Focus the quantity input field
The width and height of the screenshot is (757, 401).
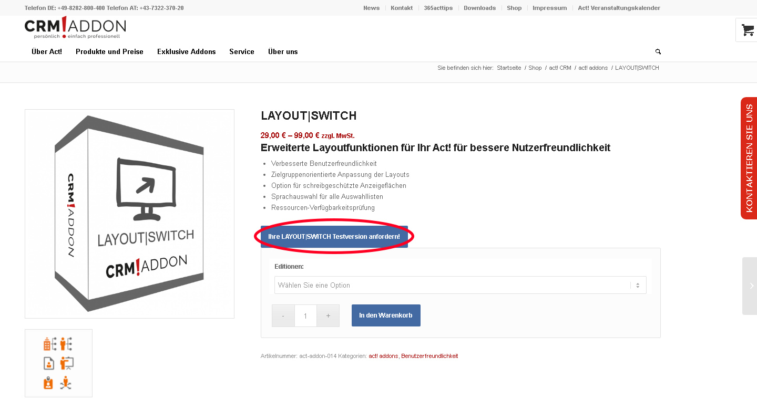(x=305, y=315)
